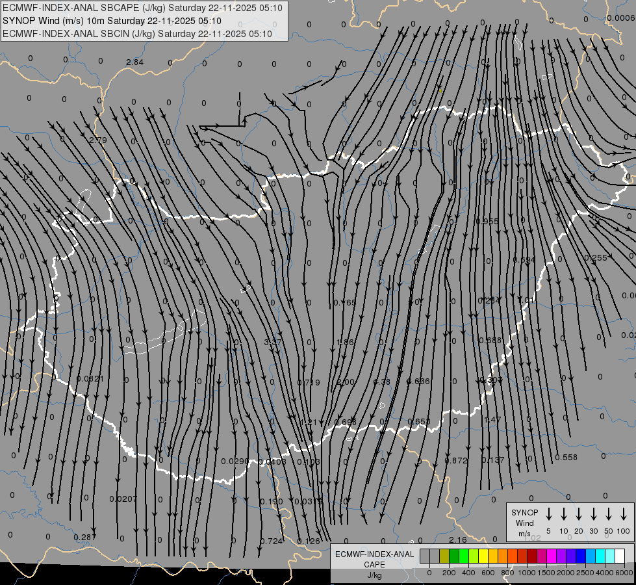The image size is (636, 585).
Task: Click the ECMWF-INDEX-ANAL legend title
Action: [374, 554]
